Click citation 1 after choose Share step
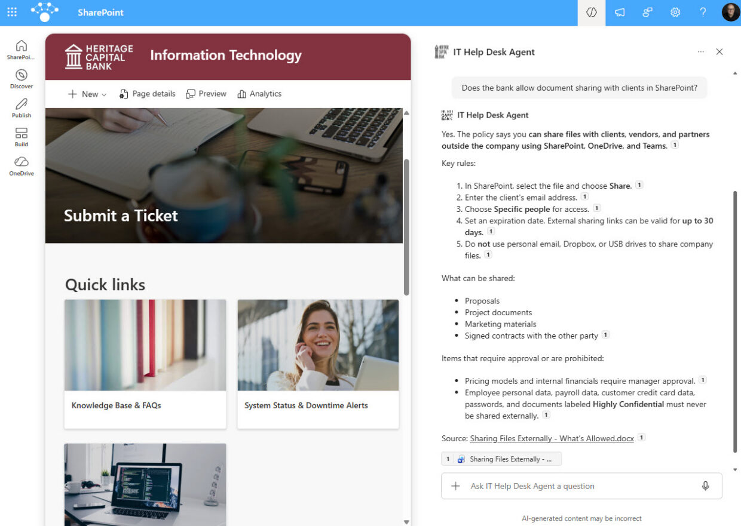Image resolution: width=741 pixels, height=526 pixels. pos(639,185)
